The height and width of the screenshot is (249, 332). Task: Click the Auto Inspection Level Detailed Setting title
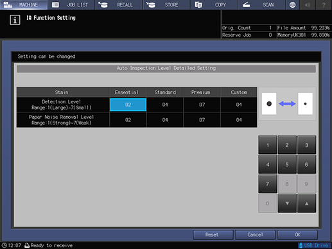[166, 68]
